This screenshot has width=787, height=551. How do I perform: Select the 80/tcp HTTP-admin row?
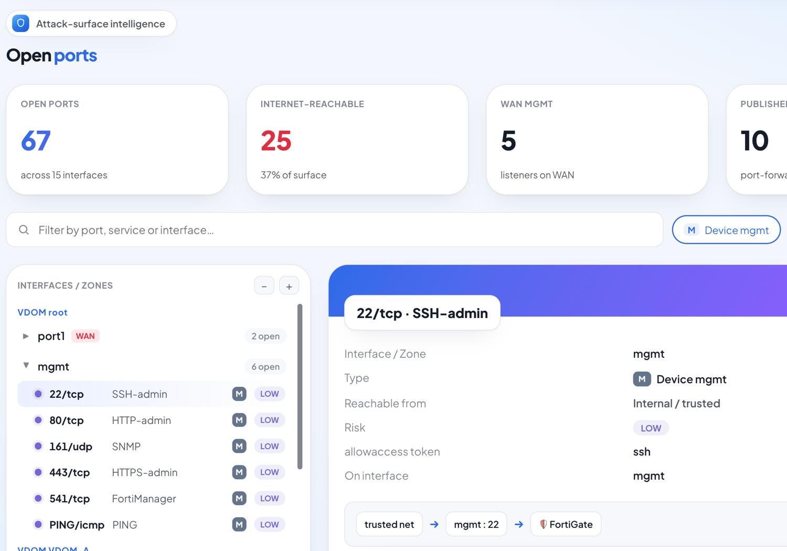click(152, 420)
